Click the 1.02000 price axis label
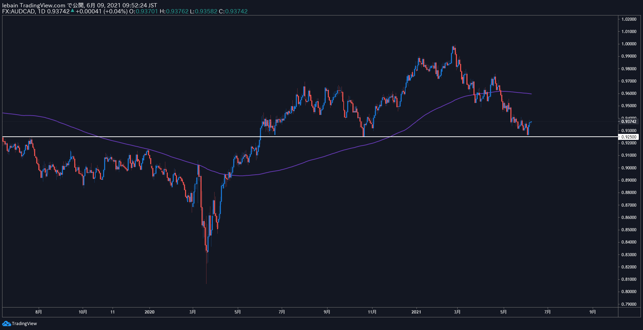Image resolution: width=643 pixels, height=330 pixels. [629, 19]
